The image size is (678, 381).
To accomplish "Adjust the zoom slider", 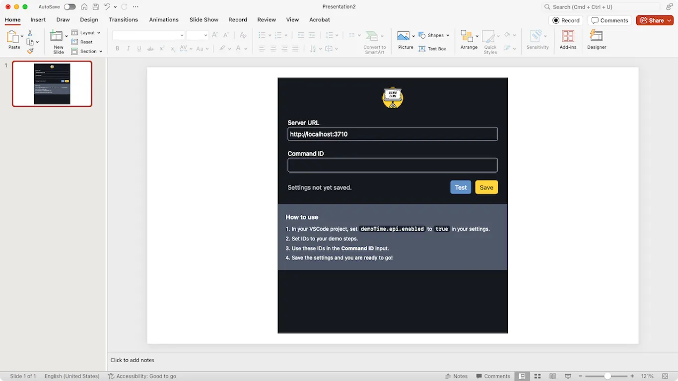I will pyautogui.click(x=607, y=376).
